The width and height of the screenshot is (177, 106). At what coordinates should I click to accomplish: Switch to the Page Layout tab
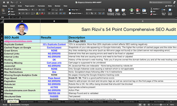pos(30,6)
